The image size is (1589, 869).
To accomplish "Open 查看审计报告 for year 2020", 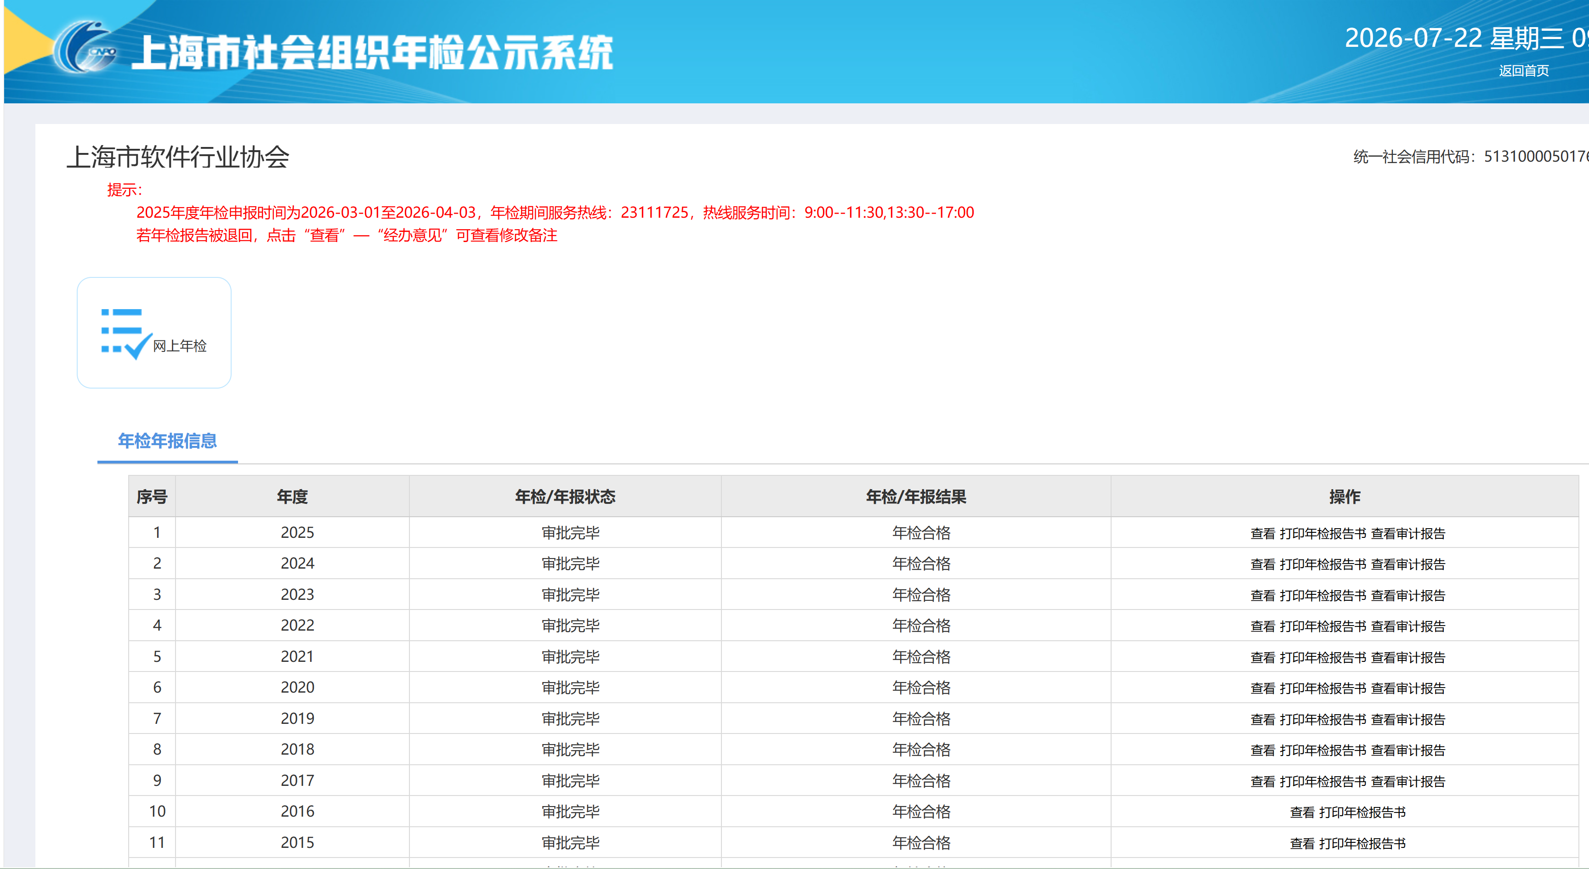I will point(1407,688).
